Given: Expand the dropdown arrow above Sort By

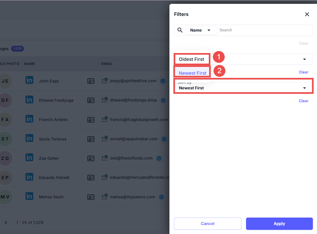Looking at the screenshot, I should (304, 59).
